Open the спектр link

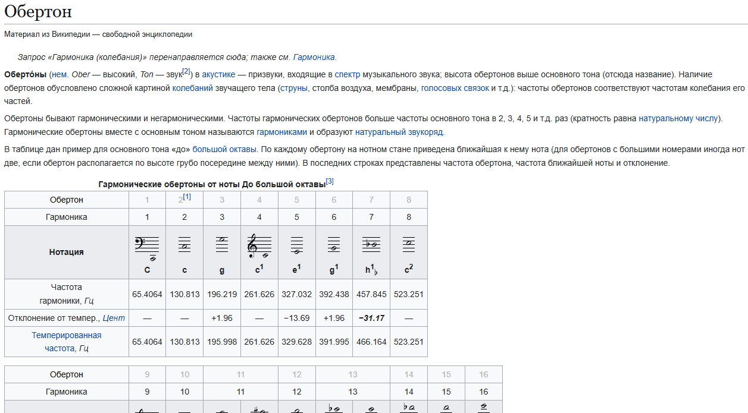tap(348, 74)
